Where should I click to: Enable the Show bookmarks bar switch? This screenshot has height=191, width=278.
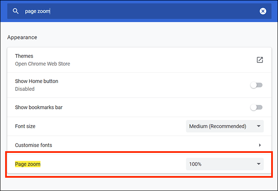pos(256,107)
